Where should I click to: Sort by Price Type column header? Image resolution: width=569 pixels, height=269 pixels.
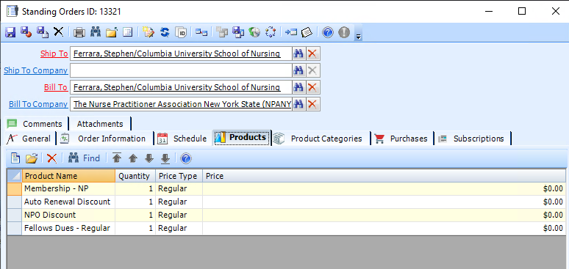179,176
